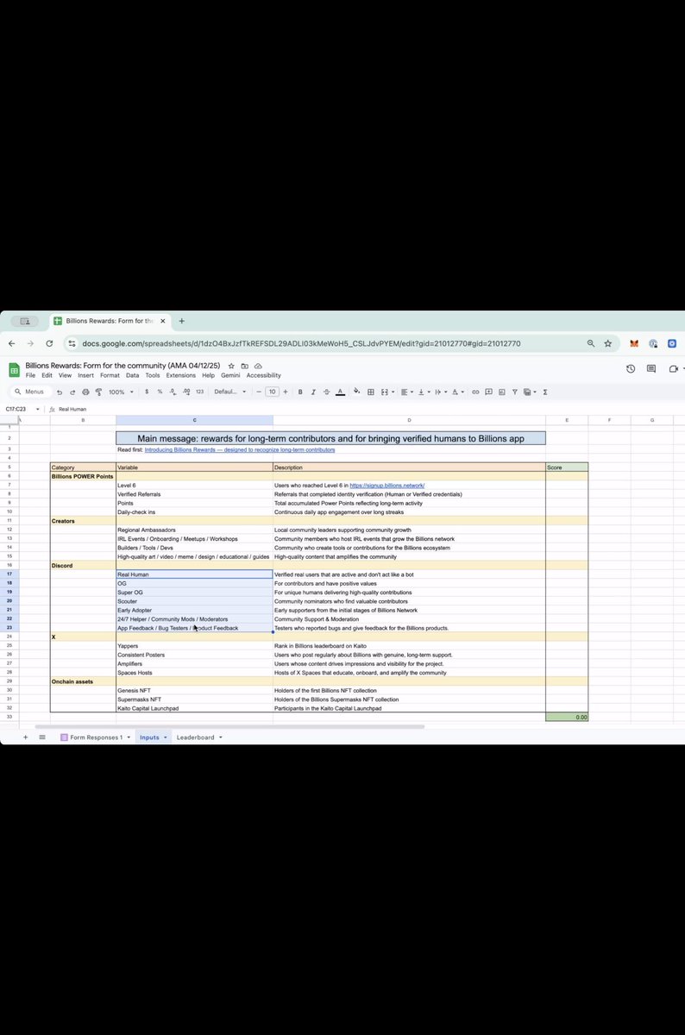The width and height of the screenshot is (685, 1035).
Task: Bookmark this page with star icon
Action: click(608, 343)
